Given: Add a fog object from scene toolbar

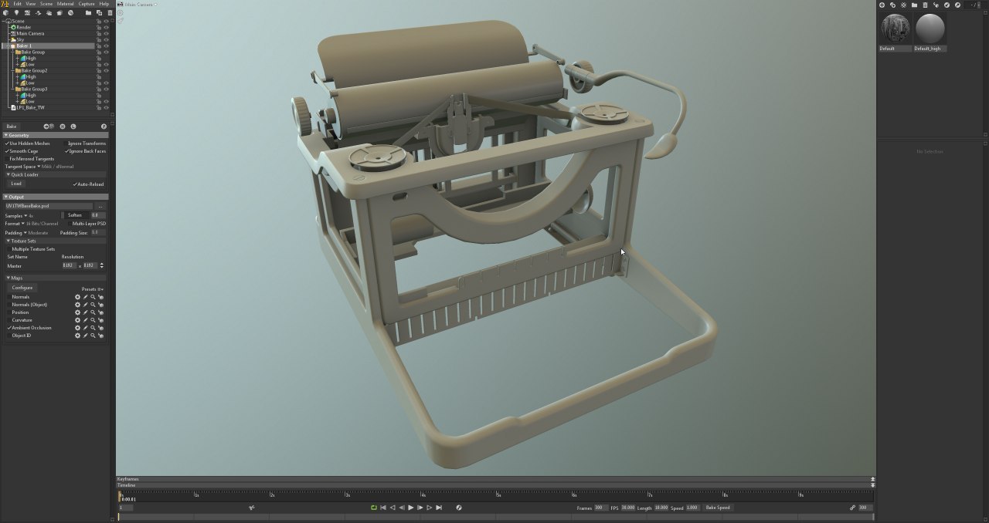Looking at the screenshot, I should tap(49, 12).
